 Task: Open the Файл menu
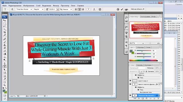5,6
